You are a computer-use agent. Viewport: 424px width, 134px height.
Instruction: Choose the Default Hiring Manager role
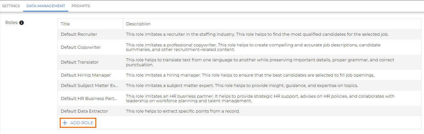click(x=86, y=75)
